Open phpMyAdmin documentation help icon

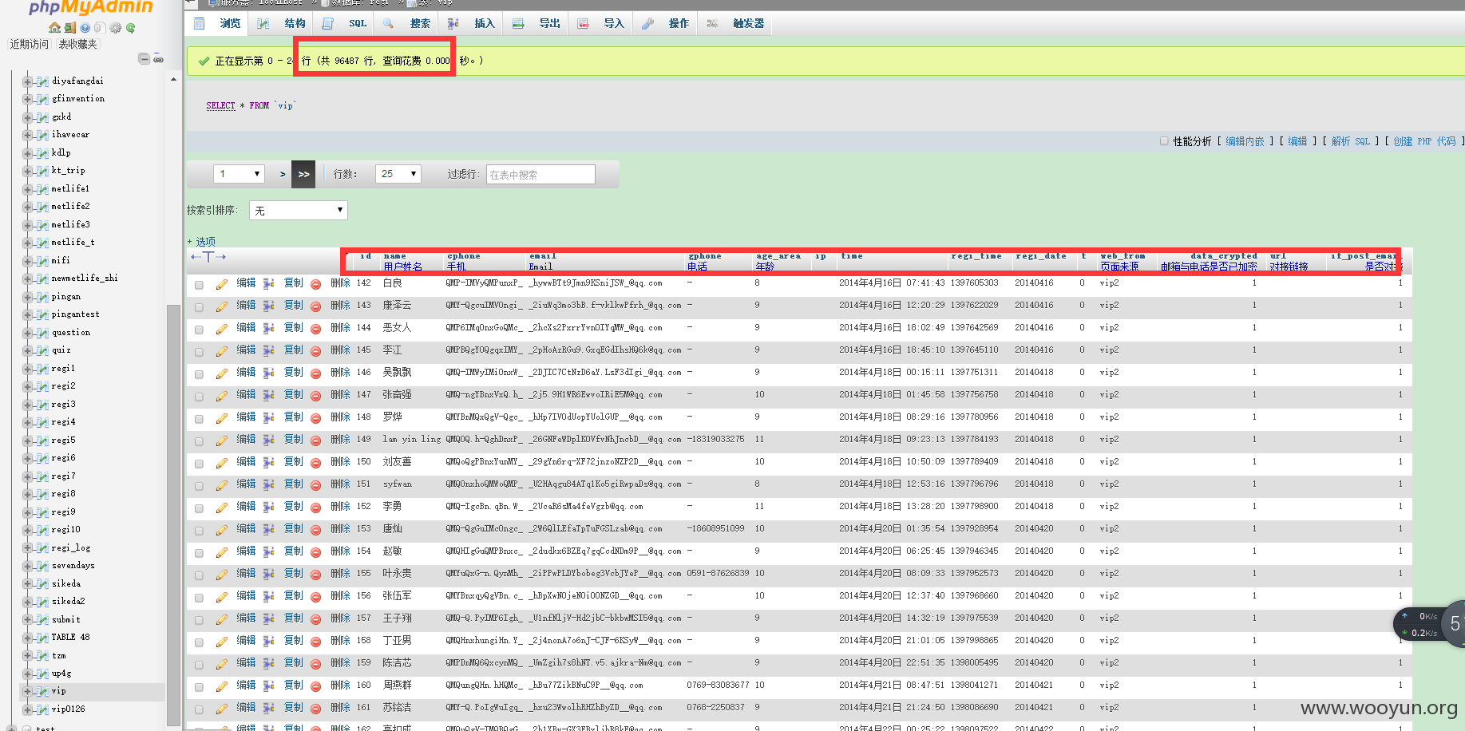(x=85, y=28)
